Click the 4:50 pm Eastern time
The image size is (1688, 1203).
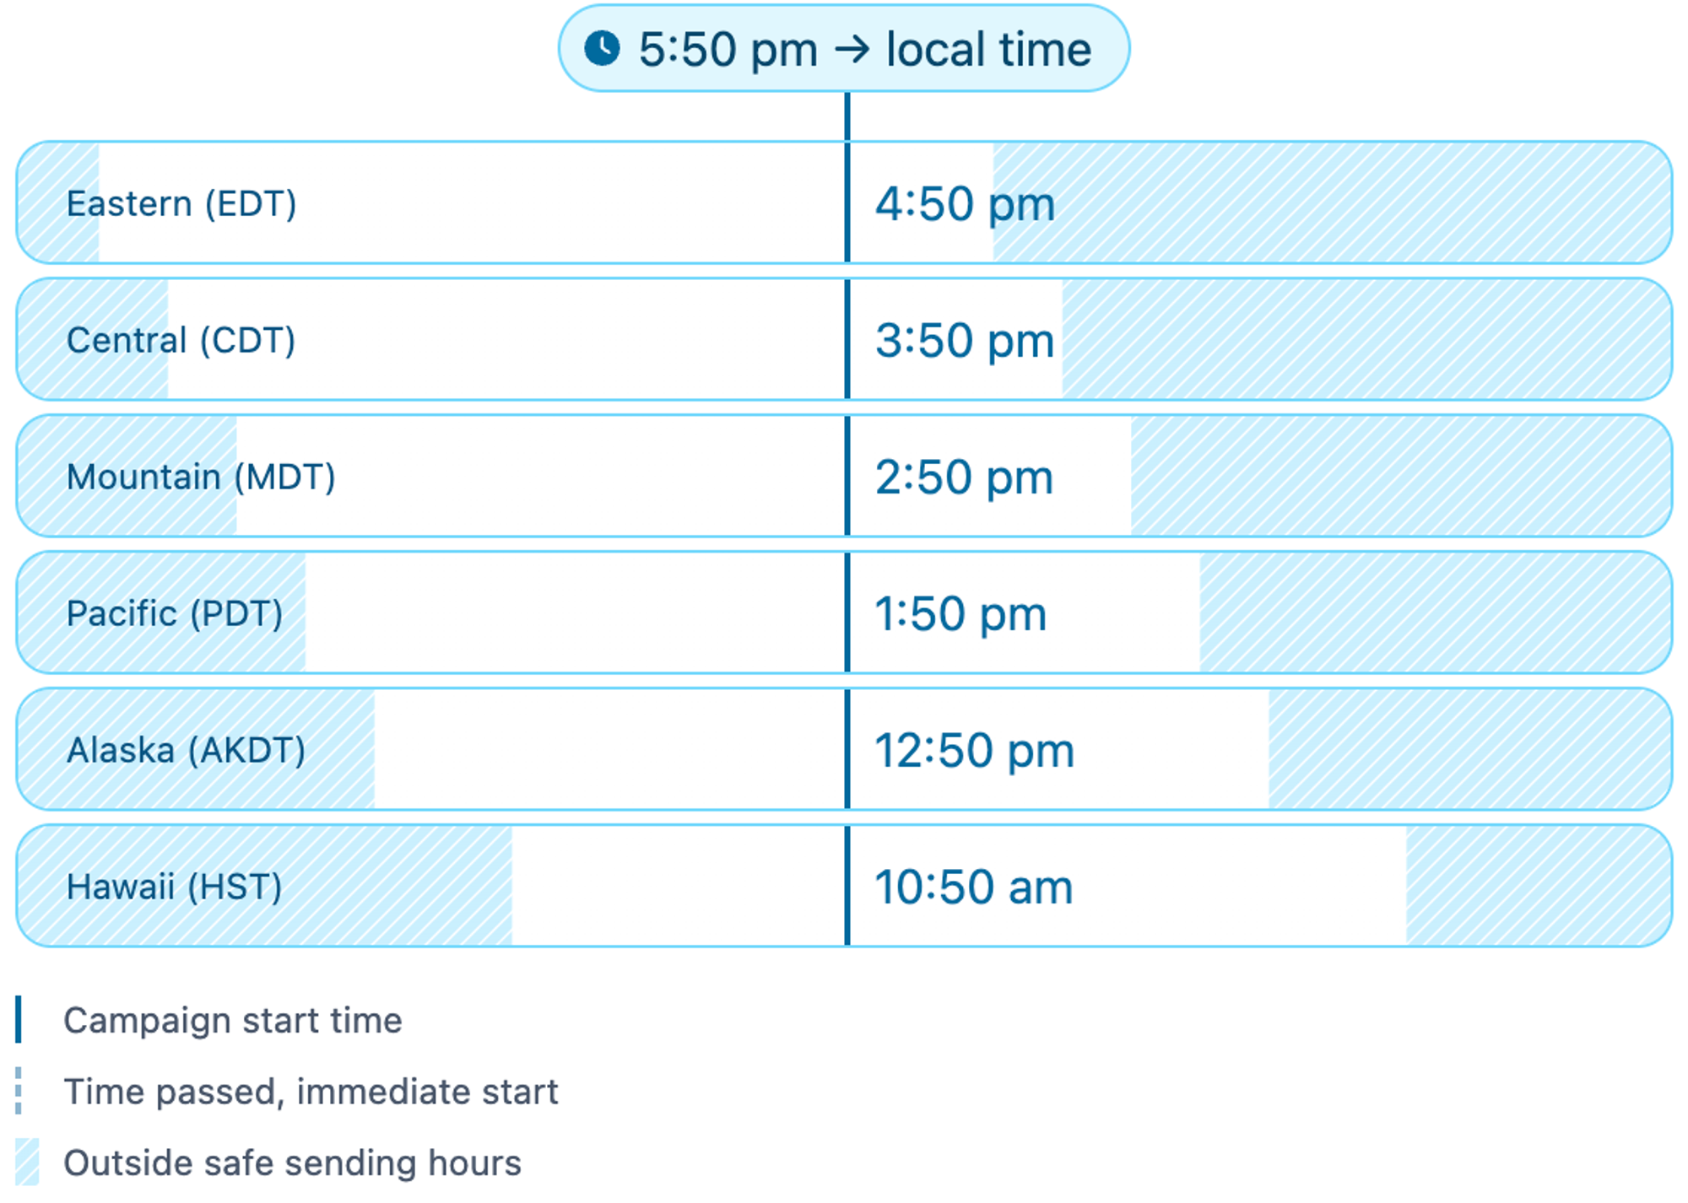(x=965, y=204)
